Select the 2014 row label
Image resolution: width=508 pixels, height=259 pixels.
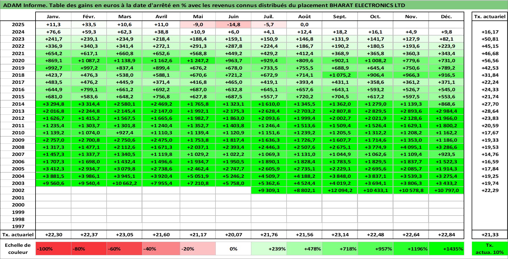click(x=18, y=104)
